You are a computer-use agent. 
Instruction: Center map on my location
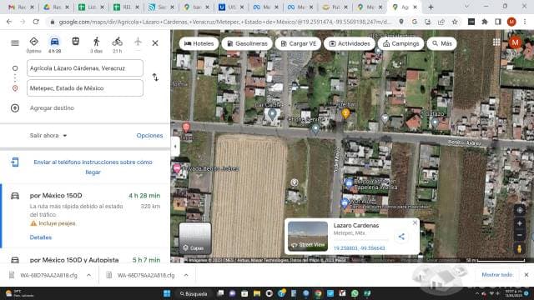click(x=520, y=210)
